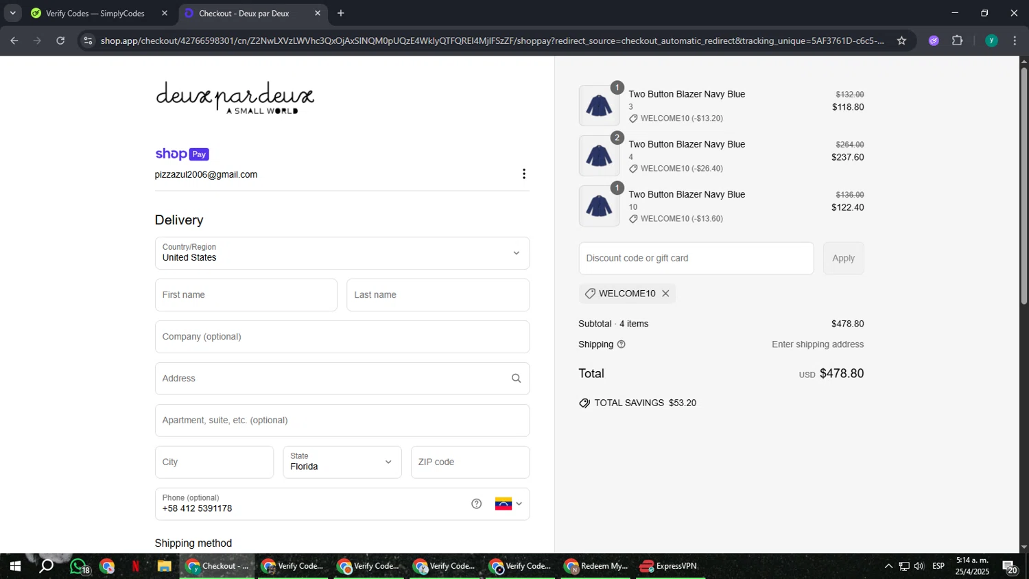This screenshot has width=1029, height=579.
Task: Click the volume icon in system tray
Action: [x=919, y=567]
